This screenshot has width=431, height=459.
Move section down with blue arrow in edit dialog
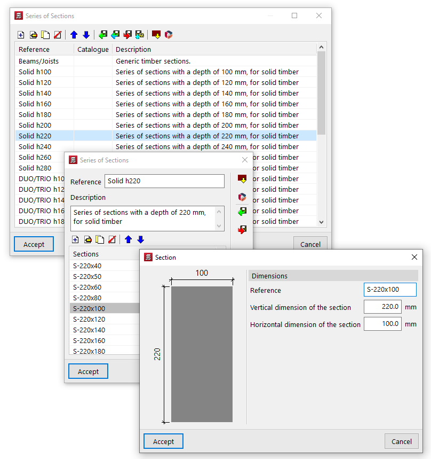point(140,240)
